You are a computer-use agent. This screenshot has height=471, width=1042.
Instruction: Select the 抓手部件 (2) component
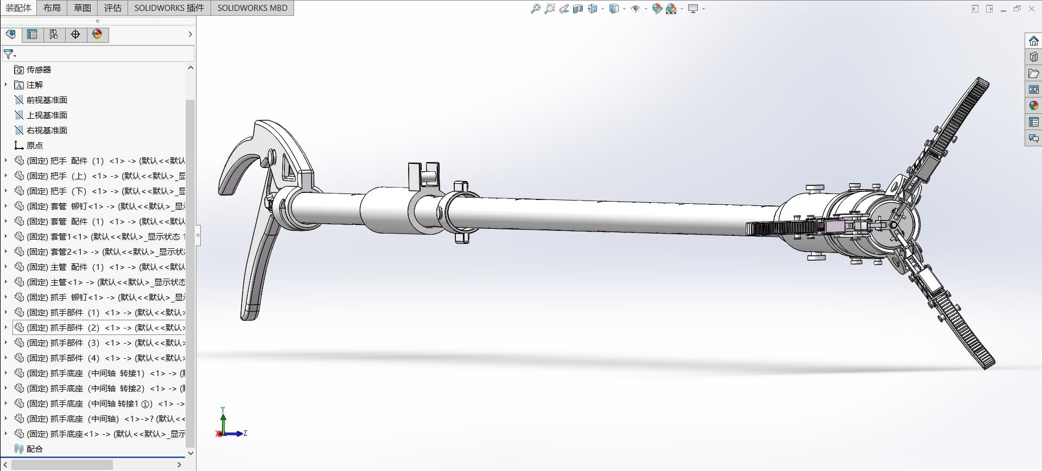(x=99, y=328)
